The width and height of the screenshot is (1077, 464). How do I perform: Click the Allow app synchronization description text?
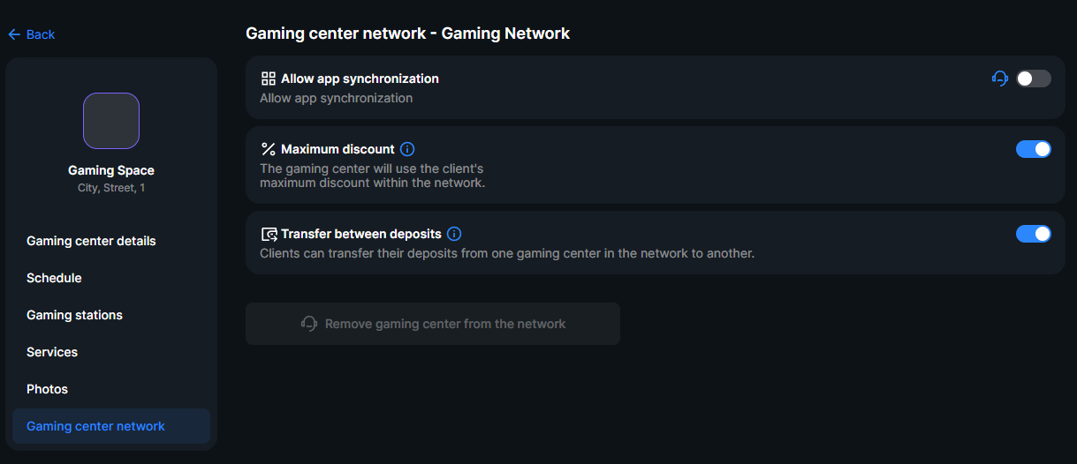pyautogui.click(x=337, y=98)
